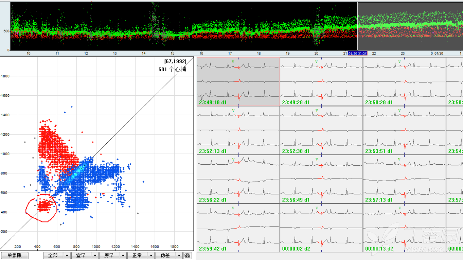This screenshot has width=463, height=260.
Task: Expand the 室早 dropdown arrow
Action: tap(94, 255)
